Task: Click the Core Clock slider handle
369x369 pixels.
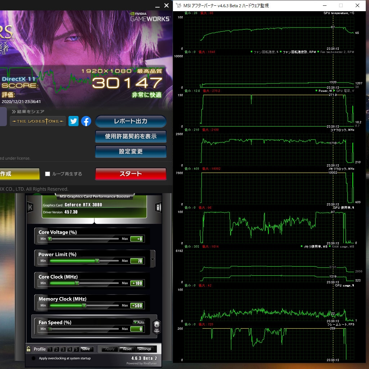Action: tap(77, 283)
